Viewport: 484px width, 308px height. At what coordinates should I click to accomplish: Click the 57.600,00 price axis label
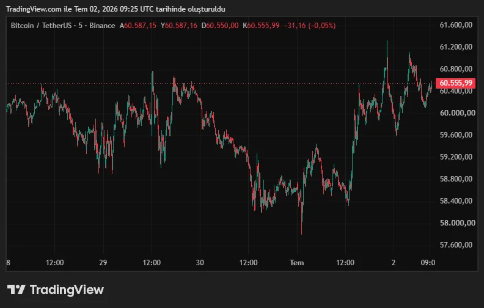456,244
